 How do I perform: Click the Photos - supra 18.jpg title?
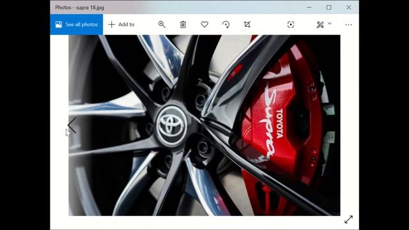pyautogui.click(x=79, y=8)
